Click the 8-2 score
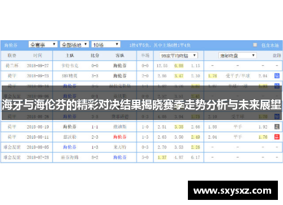Screen dimensions: 283x205 (x=95, y=157)
